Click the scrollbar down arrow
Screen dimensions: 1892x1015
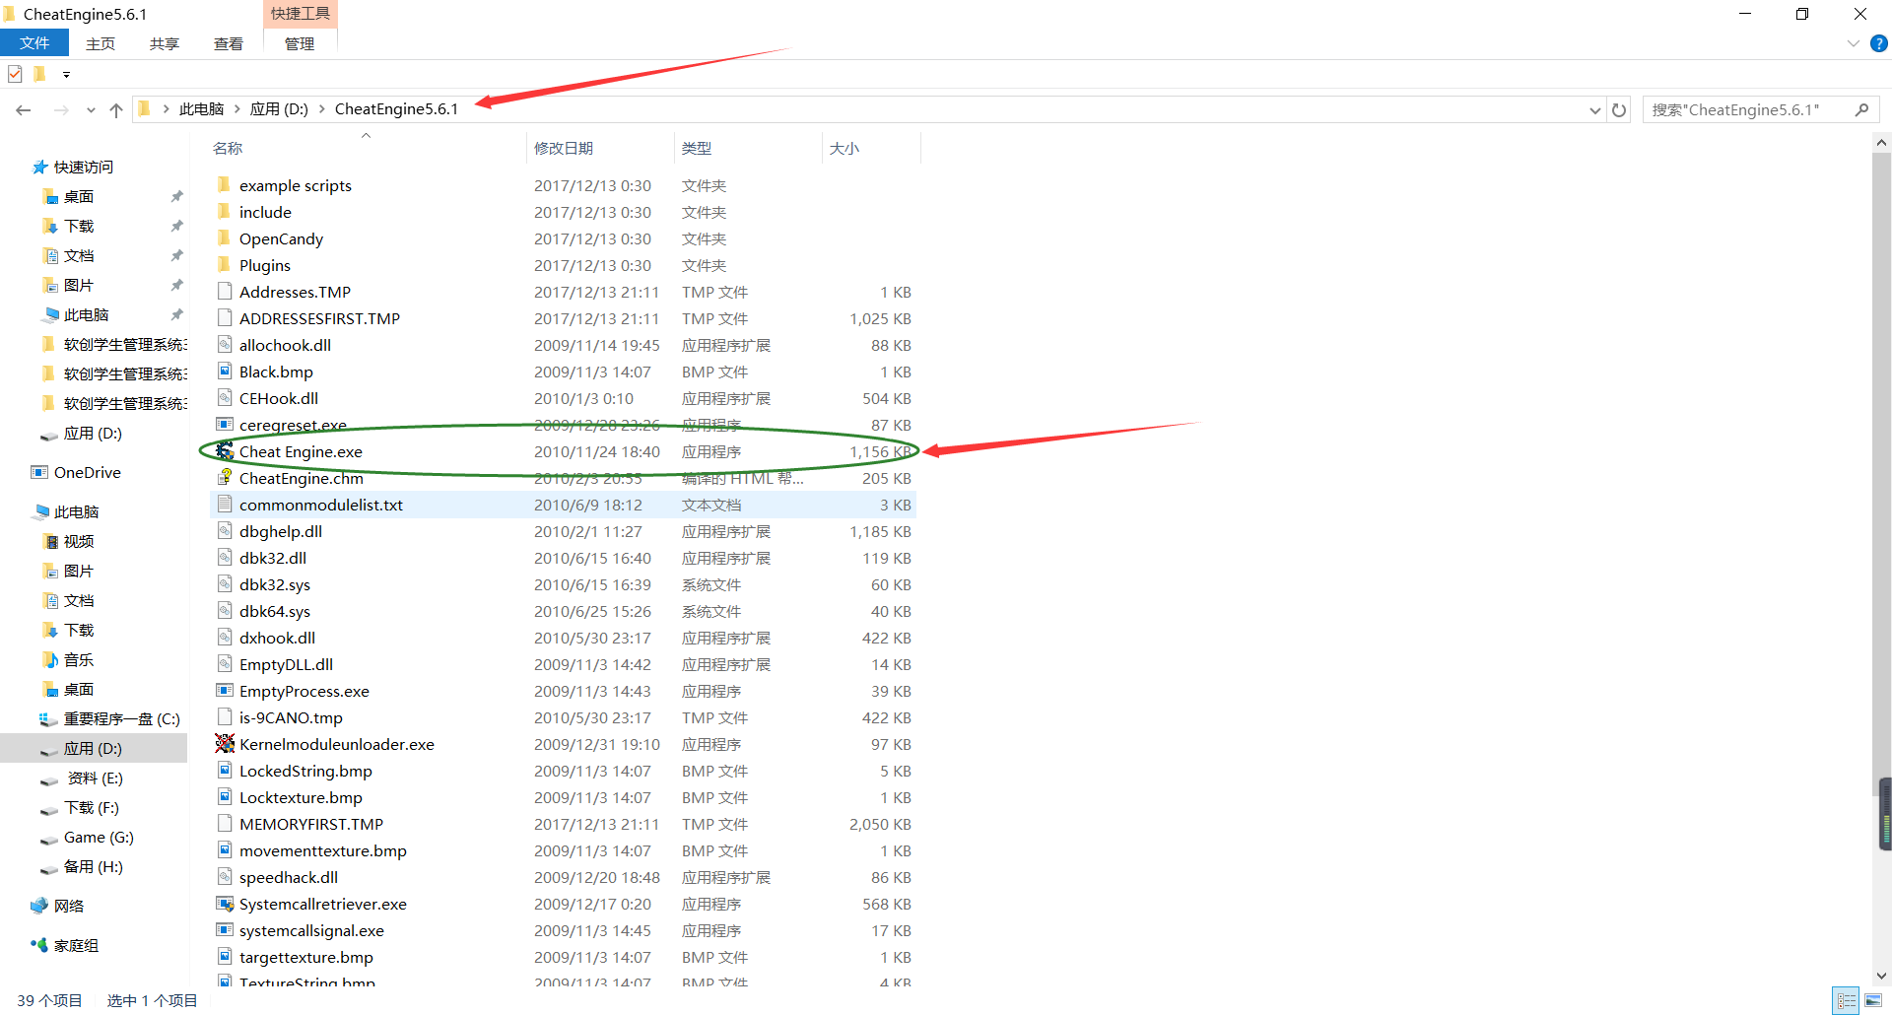point(1881,976)
